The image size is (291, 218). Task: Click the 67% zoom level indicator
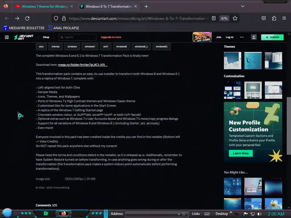(x=224, y=18)
